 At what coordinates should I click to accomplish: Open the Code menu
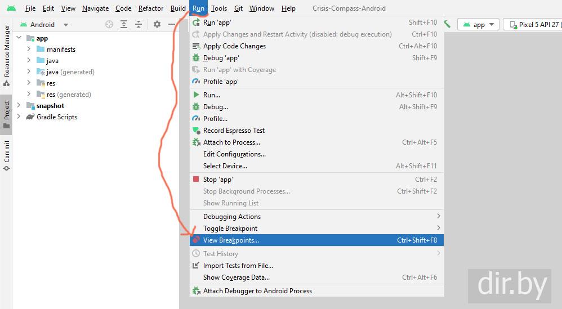pyautogui.click(x=123, y=8)
